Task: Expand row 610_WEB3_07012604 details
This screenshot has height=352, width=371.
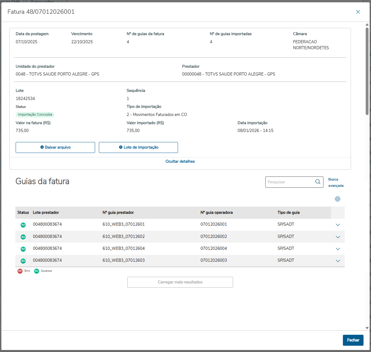Action: (338, 249)
